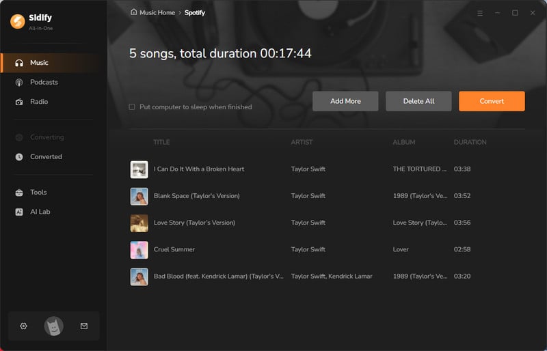The image size is (547, 351).
Task: Open the Podcasts section
Action: pyautogui.click(x=53, y=82)
